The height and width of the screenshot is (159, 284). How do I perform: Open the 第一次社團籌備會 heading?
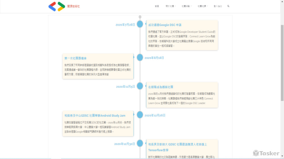point(76,58)
